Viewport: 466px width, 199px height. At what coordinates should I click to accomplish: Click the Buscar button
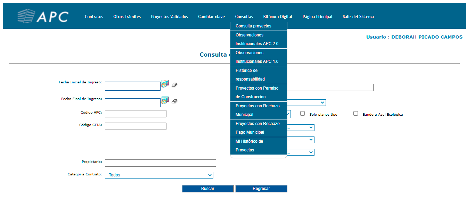click(x=208, y=189)
